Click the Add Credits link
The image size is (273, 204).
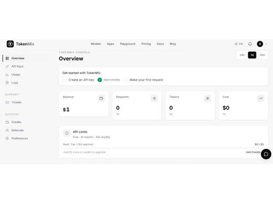tap(253, 152)
